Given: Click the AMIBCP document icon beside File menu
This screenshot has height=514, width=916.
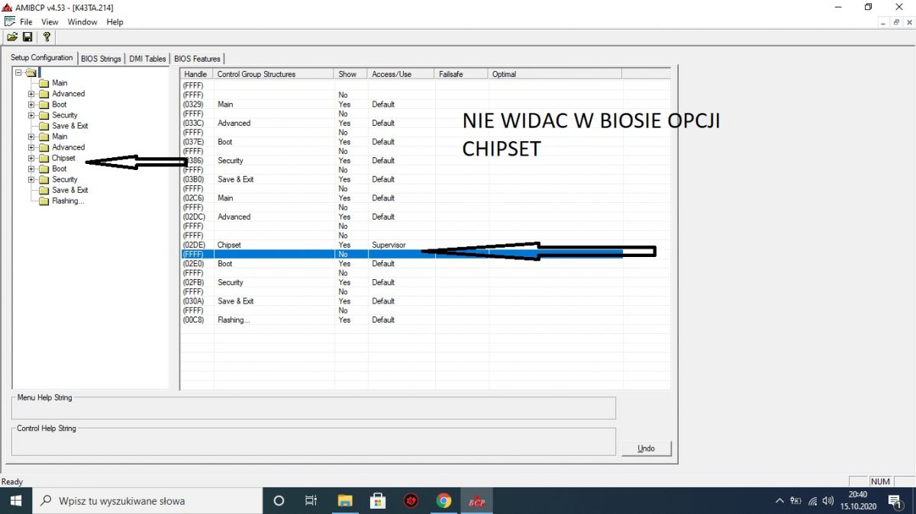Looking at the screenshot, I should [x=10, y=21].
